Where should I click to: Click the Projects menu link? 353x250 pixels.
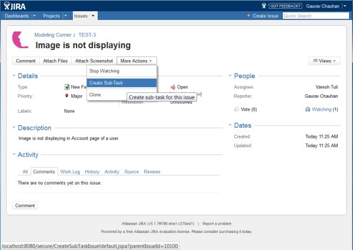click(x=52, y=16)
